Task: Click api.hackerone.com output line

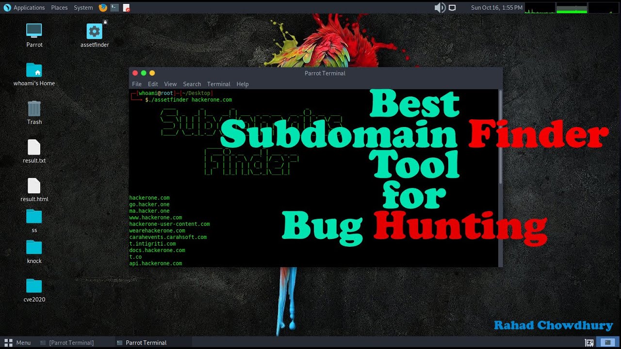Action: tap(156, 263)
